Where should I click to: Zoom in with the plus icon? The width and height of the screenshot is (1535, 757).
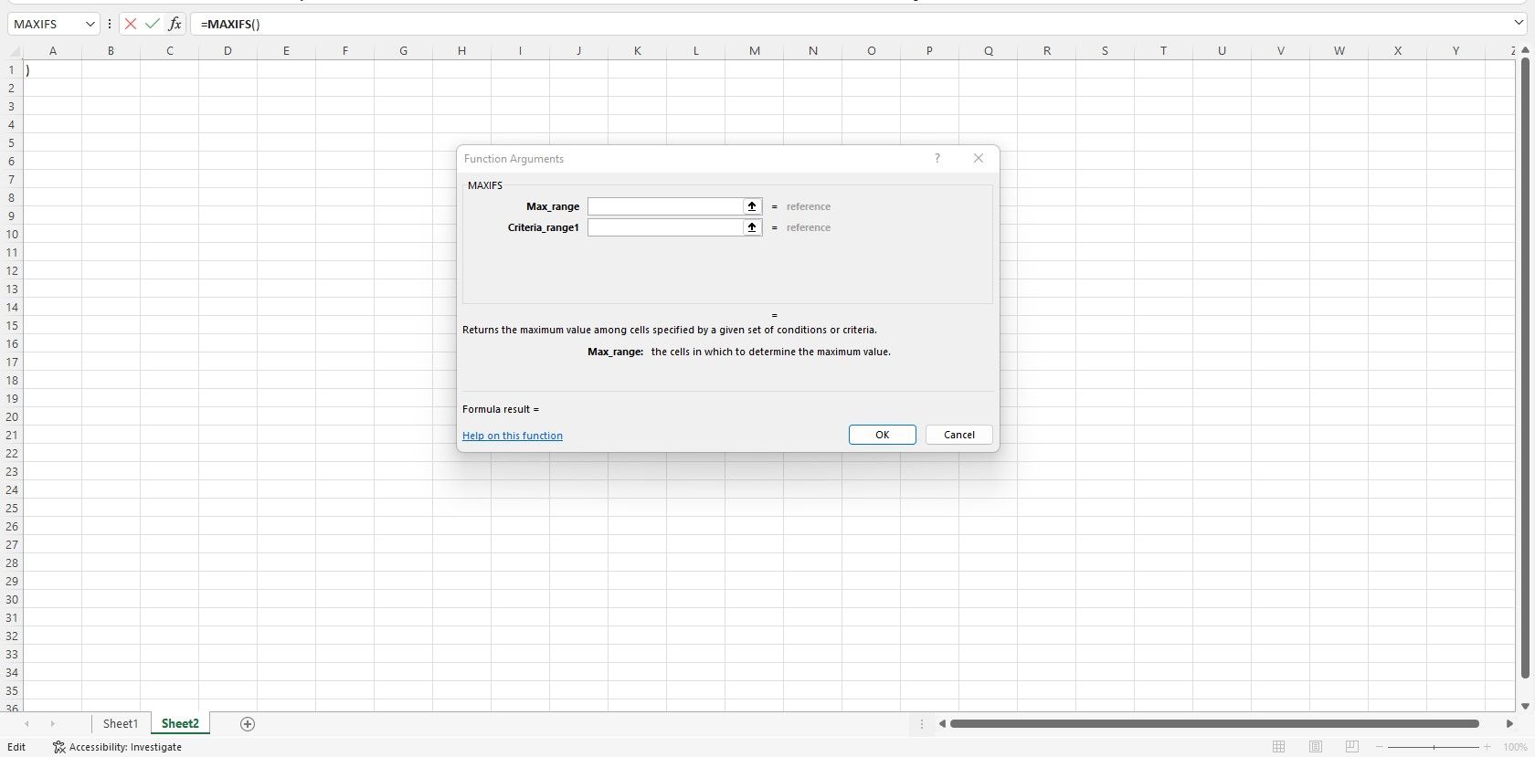tap(1487, 747)
